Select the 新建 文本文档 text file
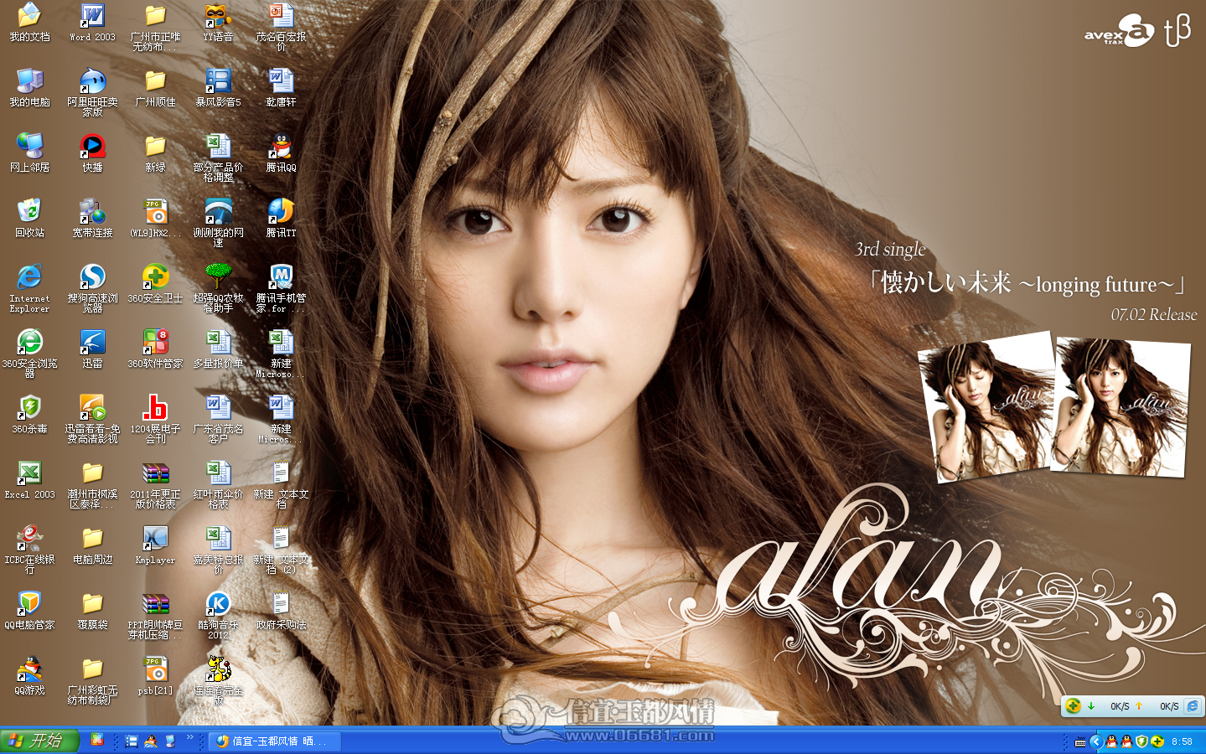Screen dimensions: 1206x754 click(x=281, y=485)
